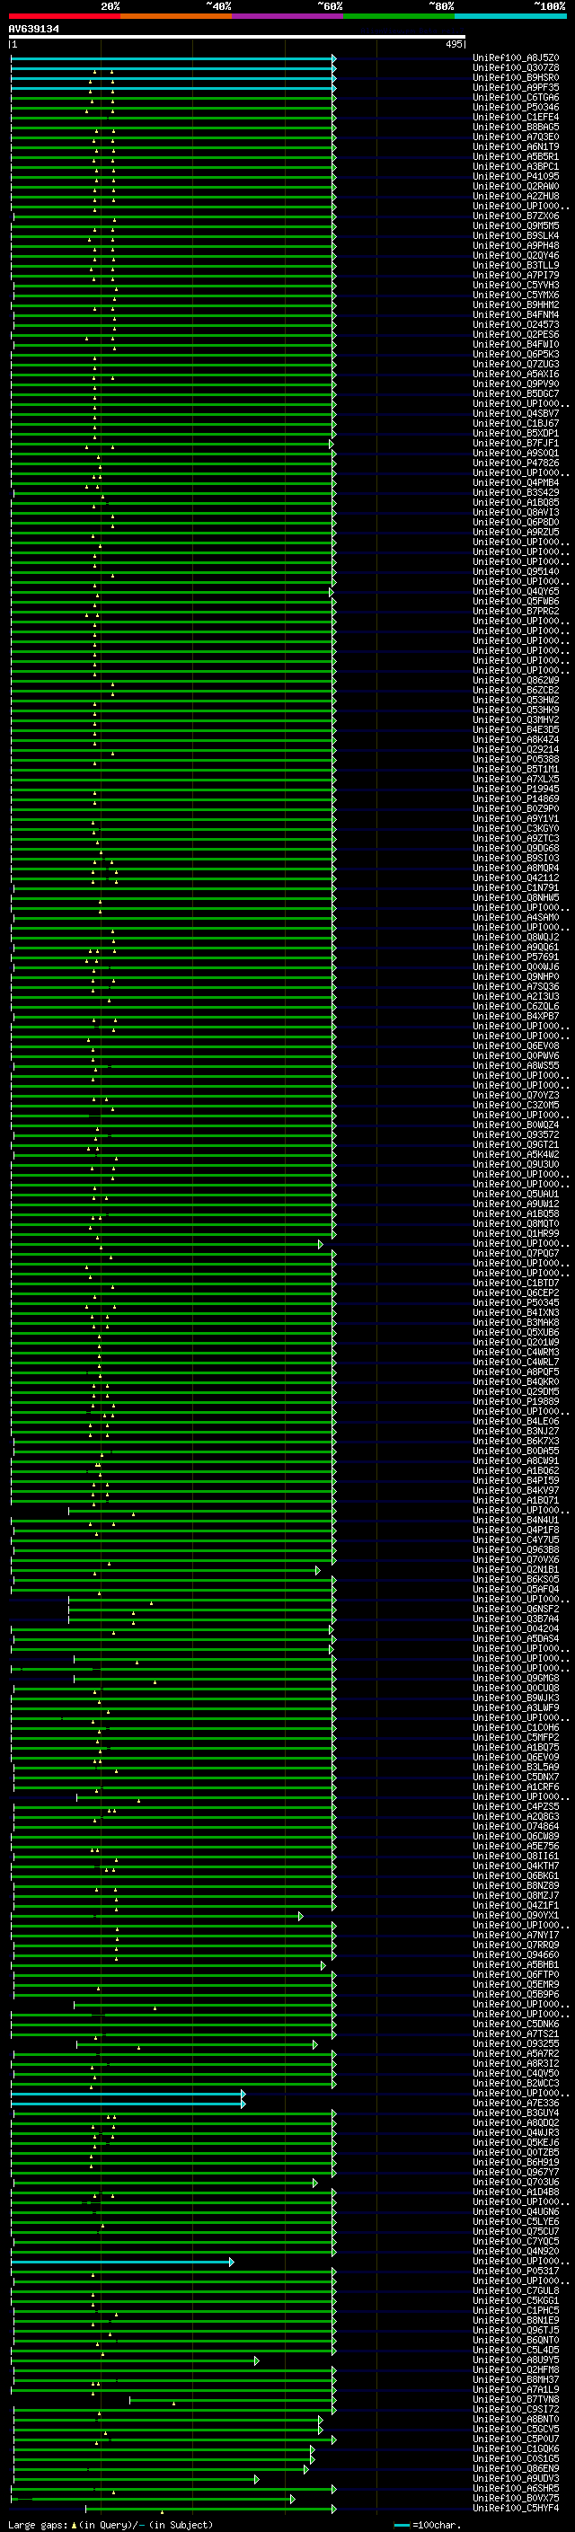Image resolution: width=575 pixels, height=2532 pixels.
Task: Select the UniRef100_A2ZHU8 hit name
Action: (x=516, y=196)
